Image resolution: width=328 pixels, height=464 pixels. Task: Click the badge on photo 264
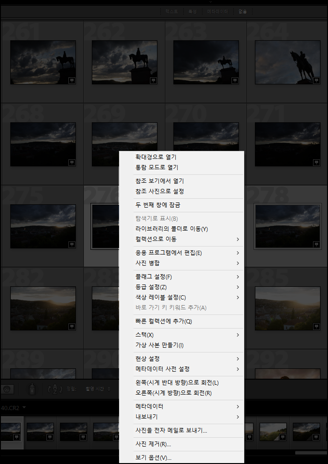pyautogui.click(x=316, y=81)
